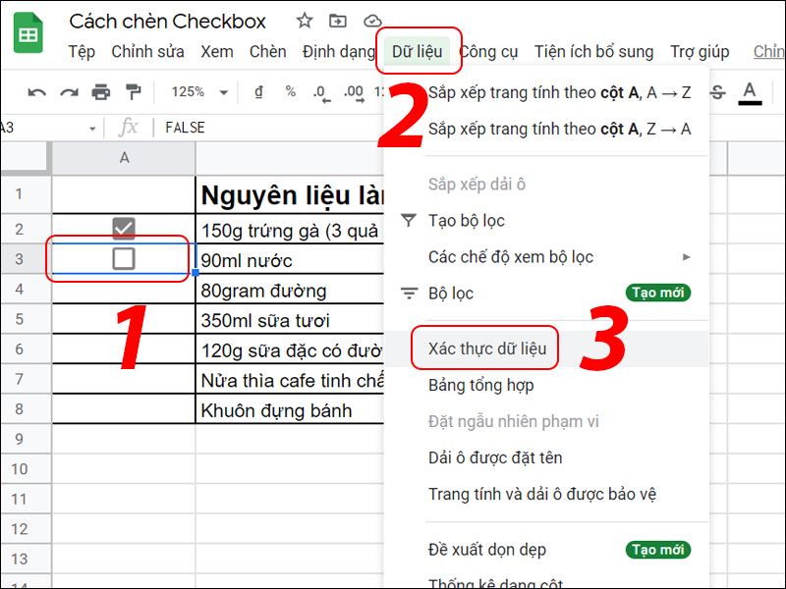Increase decimal places icon

[354, 92]
